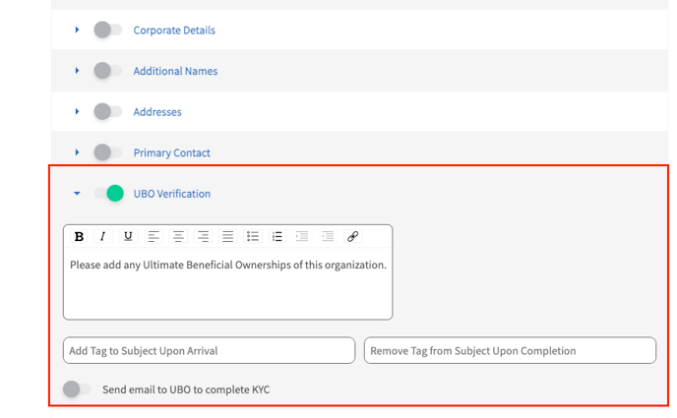Image resolution: width=677 pixels, height=418 pixels.
Task: Open the Primary Contact link
Action: point(172,152)
